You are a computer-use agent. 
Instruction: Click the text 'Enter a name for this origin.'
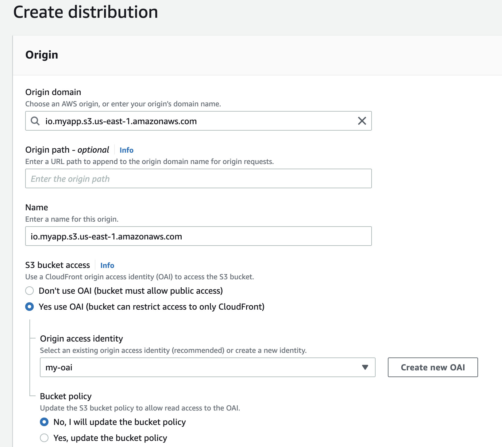click(72, 219)
